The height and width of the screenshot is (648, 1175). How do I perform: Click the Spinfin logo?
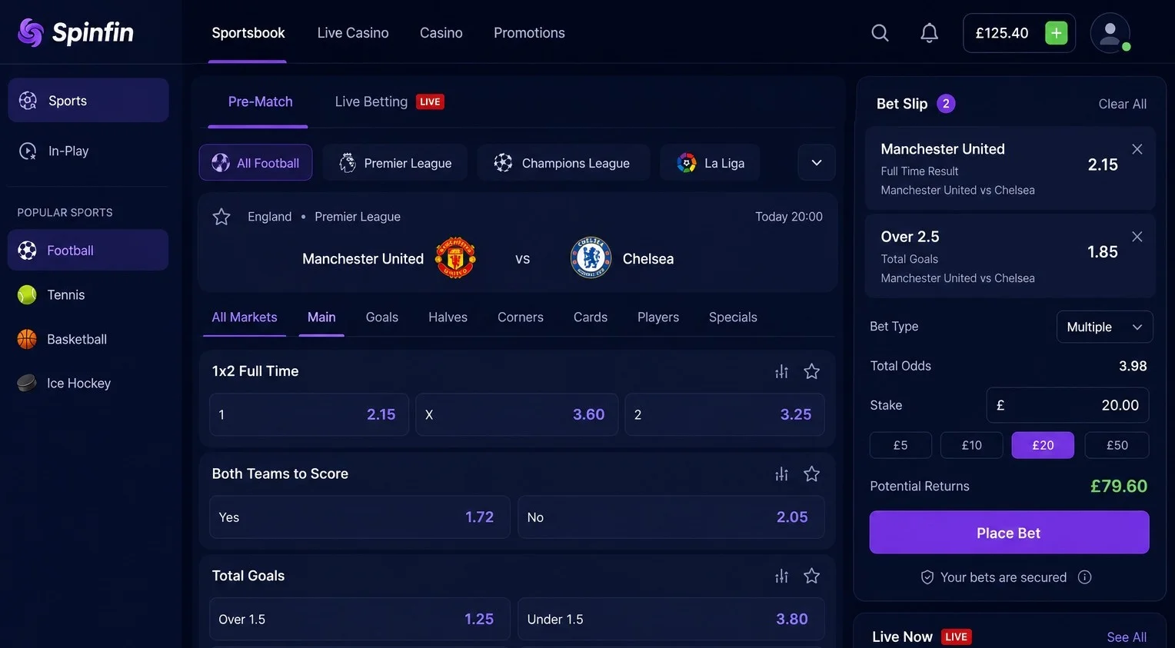(x=75, y=32)
